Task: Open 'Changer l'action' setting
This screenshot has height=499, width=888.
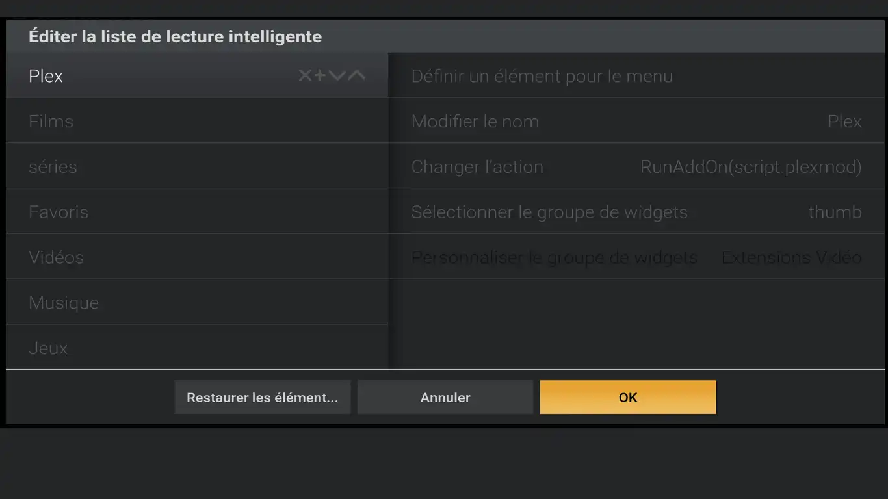Action: click(x=477, y=167)
